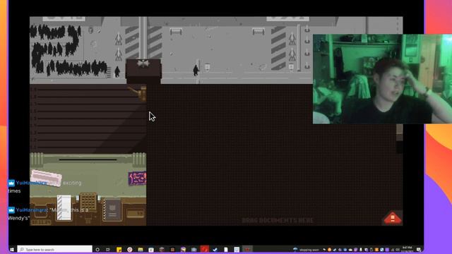Click the person waiting beside the booth

(x=117, y=72)
